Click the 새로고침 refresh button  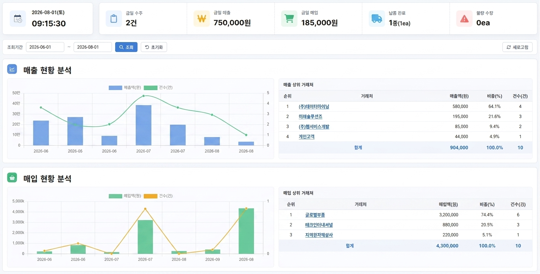point(517,47)
